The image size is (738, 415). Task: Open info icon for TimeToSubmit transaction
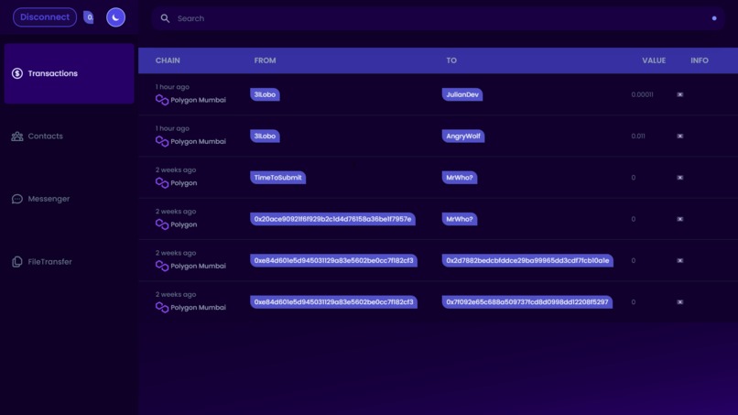tap(680, 178)
